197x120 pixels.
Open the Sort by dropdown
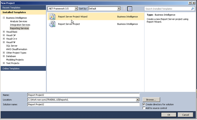click(x=119, y=8)
